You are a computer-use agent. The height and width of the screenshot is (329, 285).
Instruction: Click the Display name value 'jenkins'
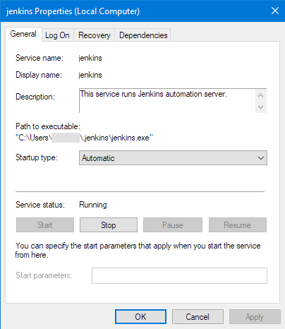(90, 75)
